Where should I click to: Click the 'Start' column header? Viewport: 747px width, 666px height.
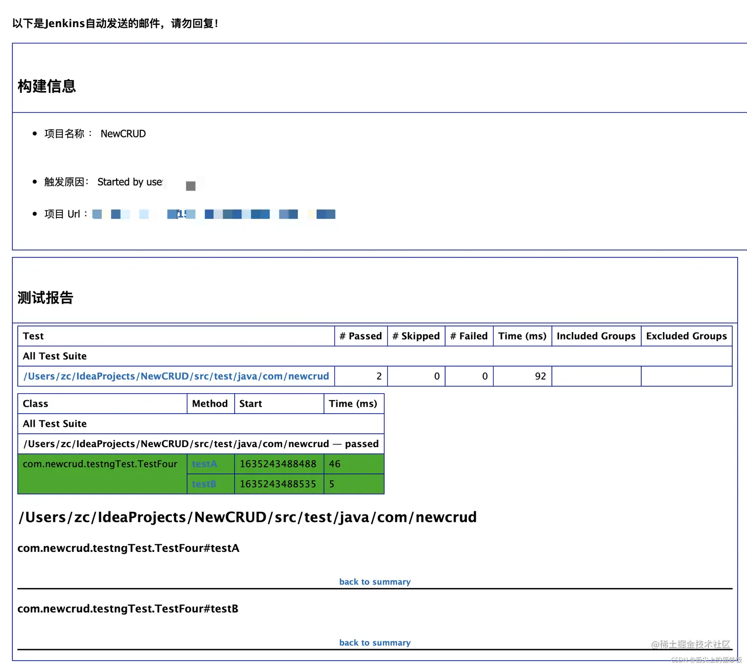point(279,404)
